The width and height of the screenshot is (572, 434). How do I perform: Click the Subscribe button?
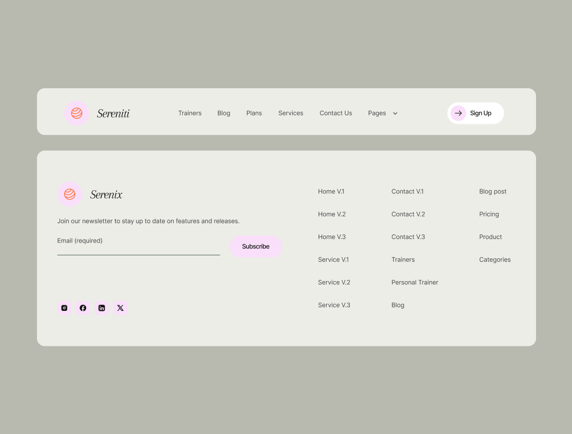[256, 247]
